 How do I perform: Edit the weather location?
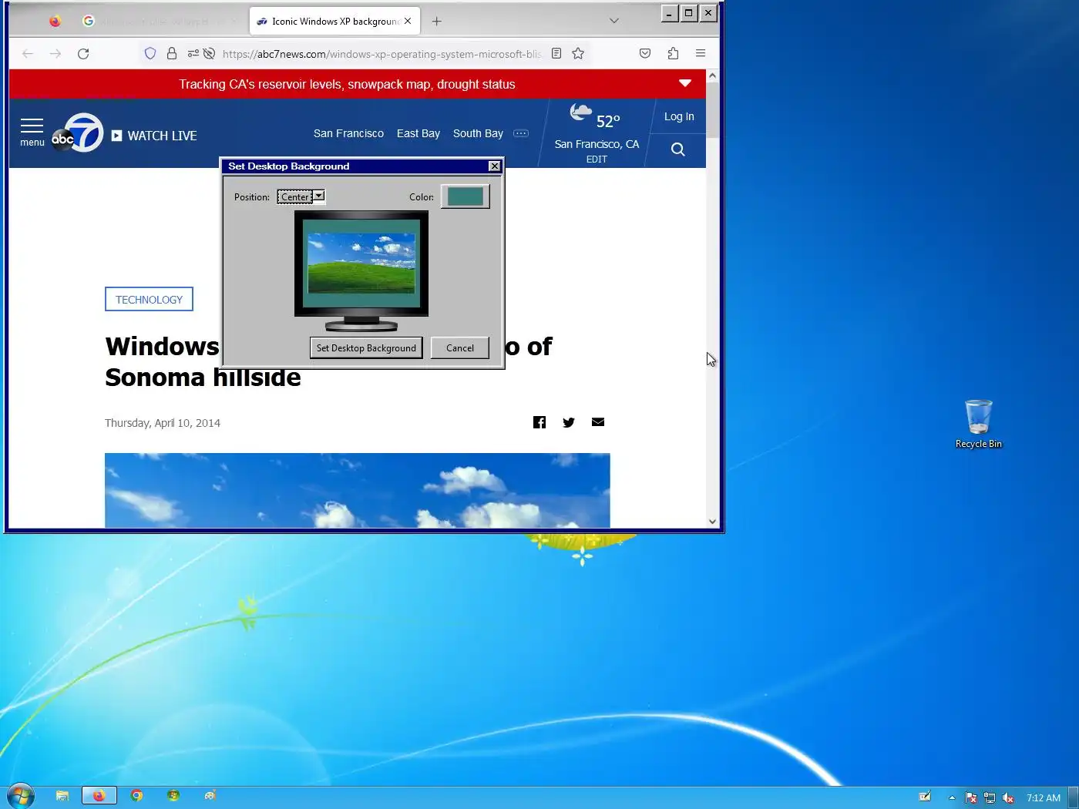pos(597,159)
